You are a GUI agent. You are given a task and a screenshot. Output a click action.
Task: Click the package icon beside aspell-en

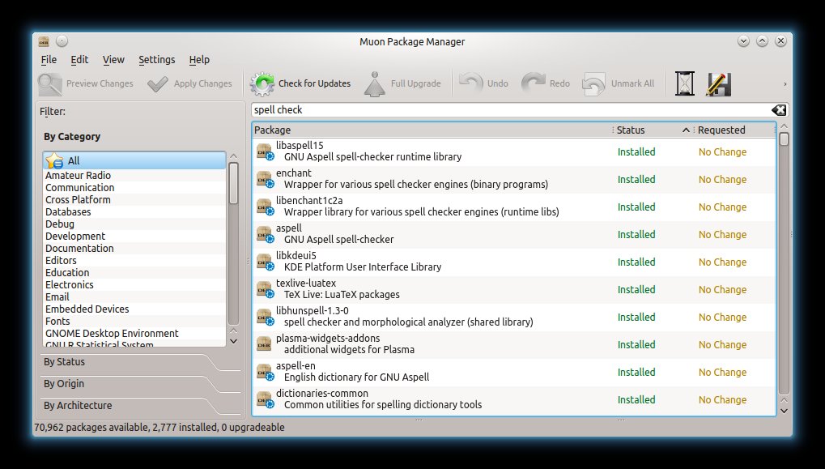click(x=263, y=372)
